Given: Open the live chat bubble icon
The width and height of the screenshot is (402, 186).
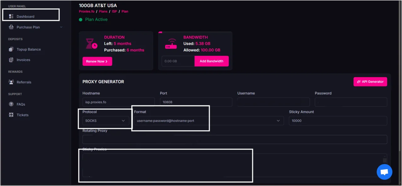Looking at the screenshot, I should click(384, 172).
